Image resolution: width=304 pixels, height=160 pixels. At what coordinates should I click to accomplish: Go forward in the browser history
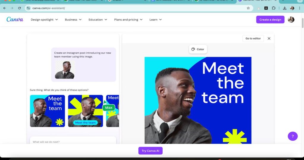(x=12, y=8)
